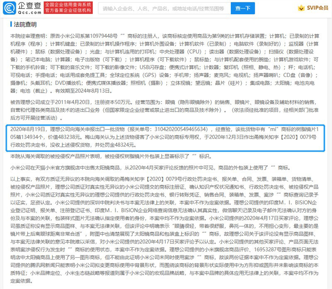Click the SVIP crown icon
Viewport: 332px width, 289px height.
301,8
